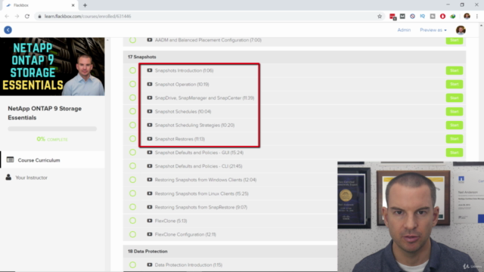This screenshot has width=484, height=272.
Task: Click the Course Curriculum sidebar icon
Action: (x=10, y=159)
